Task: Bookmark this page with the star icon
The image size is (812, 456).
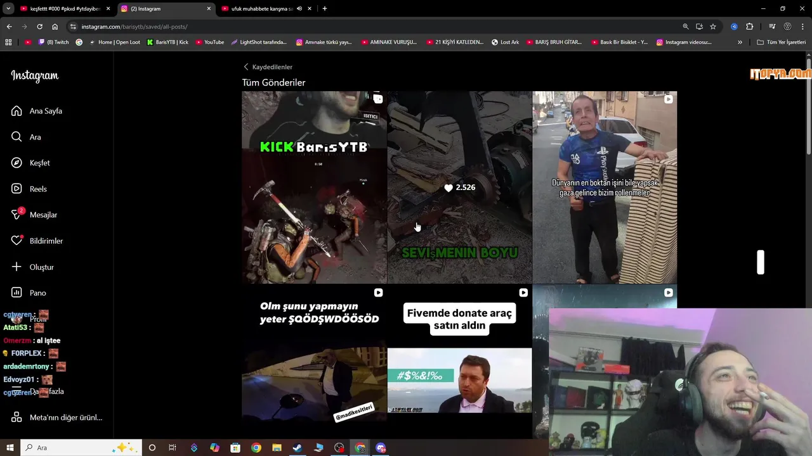Action: pos(713,27)
